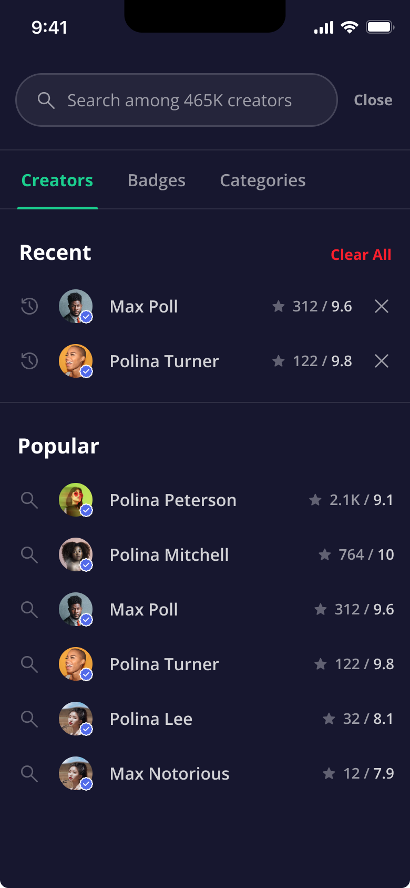Open Polina Mitchell's avatar thumbnail

click(76, 554)
